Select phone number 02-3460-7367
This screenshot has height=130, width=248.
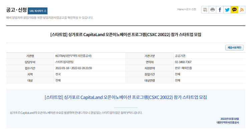click(x=183, y=62)
